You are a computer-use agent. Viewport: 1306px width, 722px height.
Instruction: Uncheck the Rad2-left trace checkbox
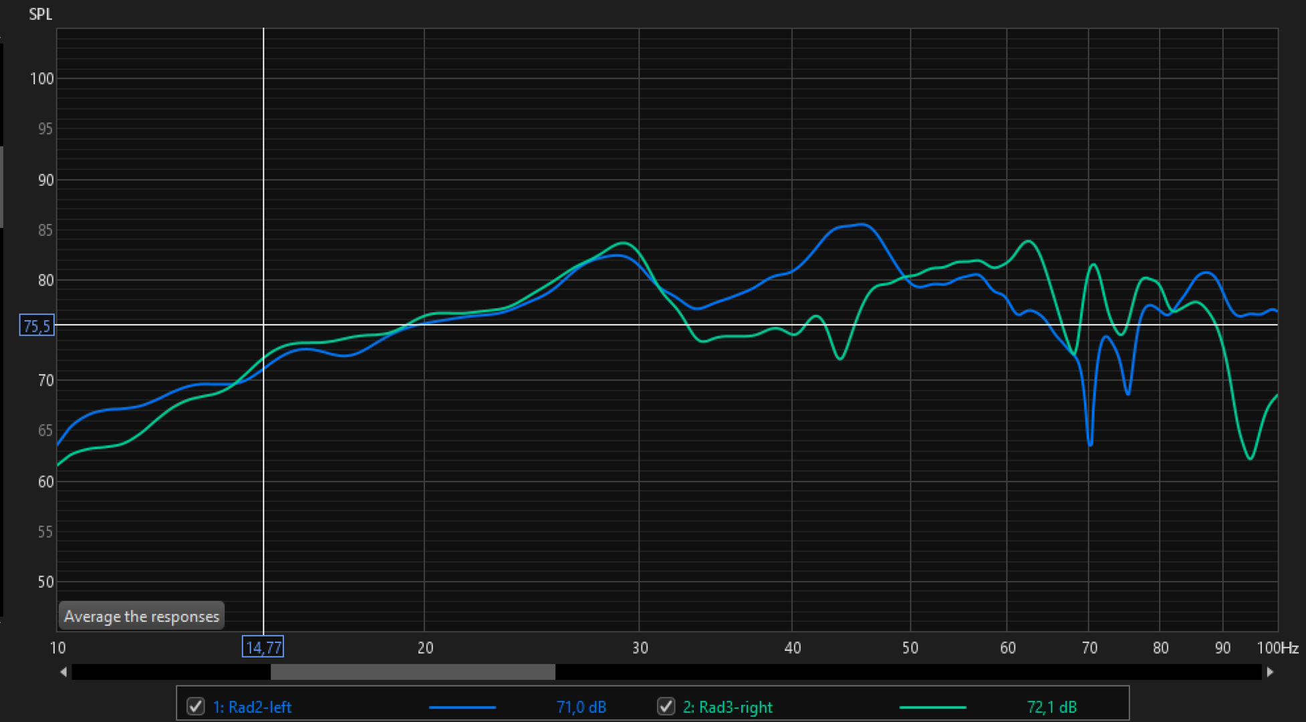[196, 706]
